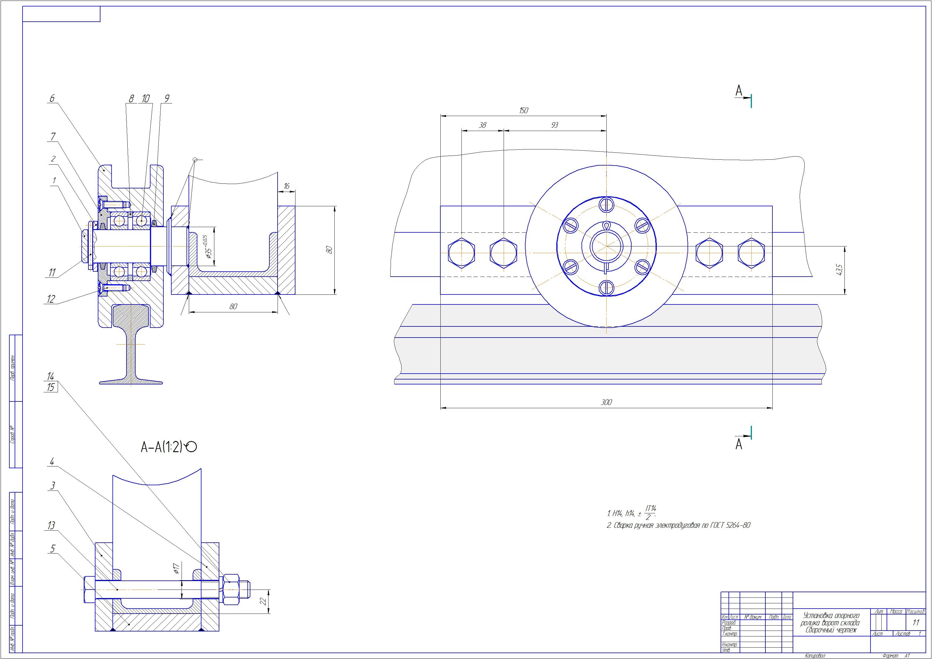
Task: Select part callout number 6
Action: tap(52, 98)
